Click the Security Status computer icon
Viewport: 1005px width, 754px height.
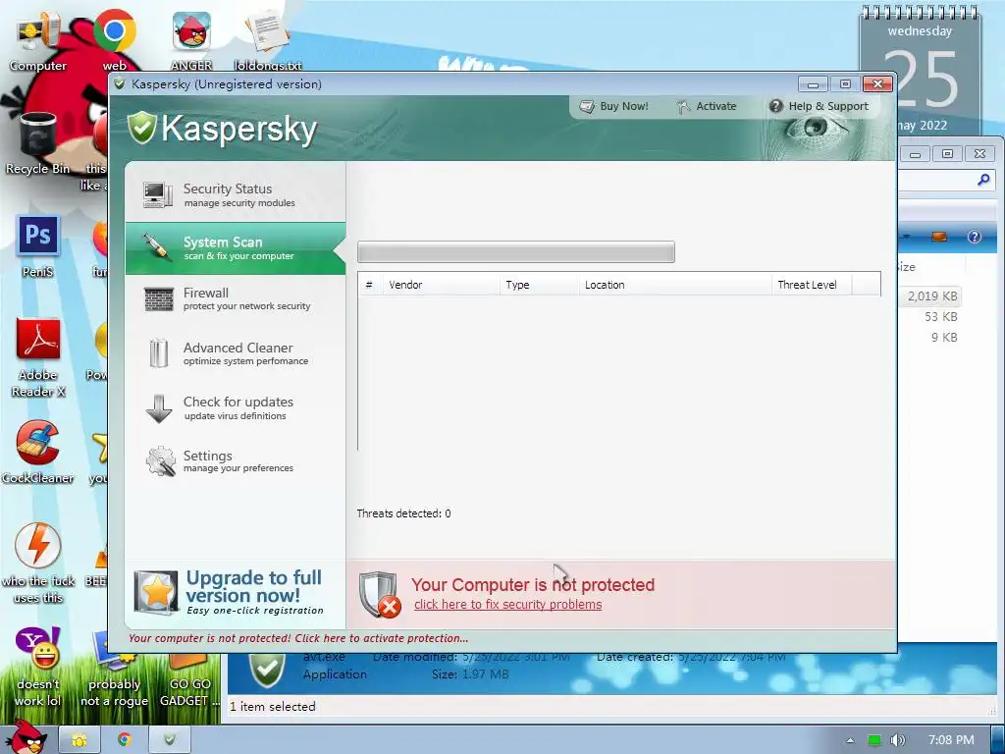tap(158, 194)
